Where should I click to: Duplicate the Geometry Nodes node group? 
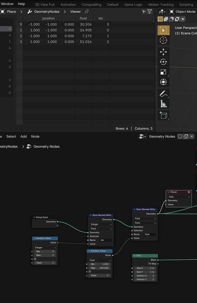pos(186,136)
